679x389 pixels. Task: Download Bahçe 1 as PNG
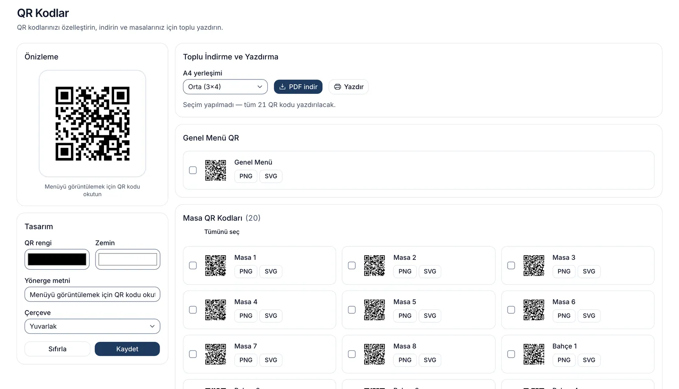tap(564, 360)
